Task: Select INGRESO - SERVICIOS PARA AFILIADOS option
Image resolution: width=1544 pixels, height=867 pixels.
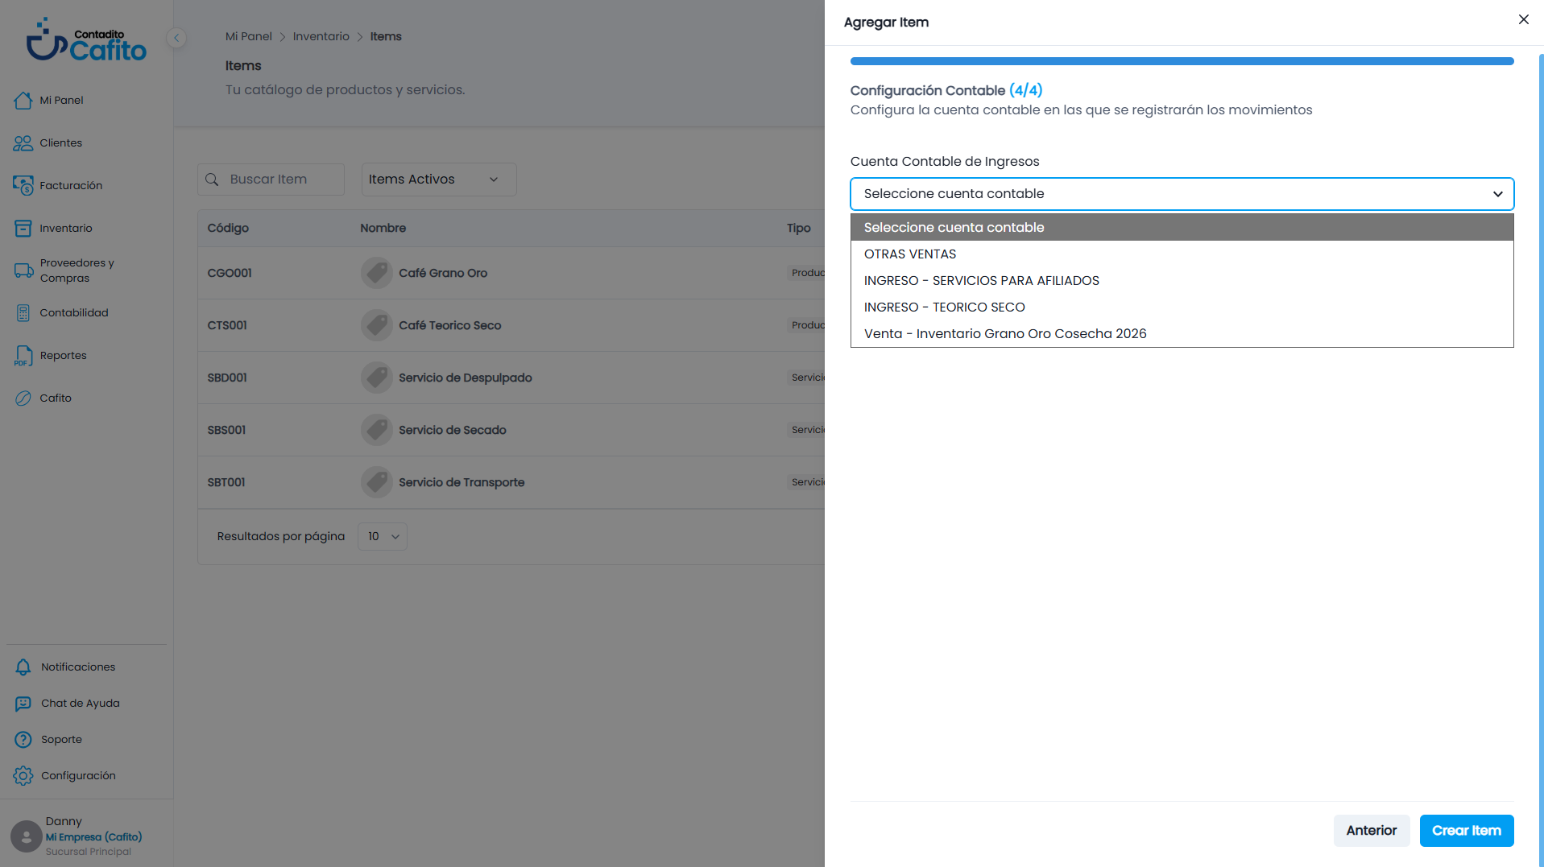Action: 1182,281
